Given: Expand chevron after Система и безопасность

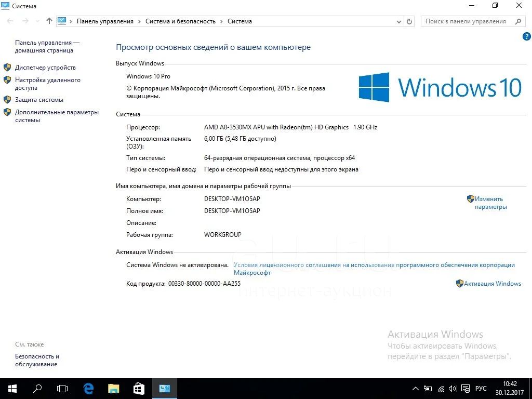Looking at the screenshot, I should (x=221, y=21).
